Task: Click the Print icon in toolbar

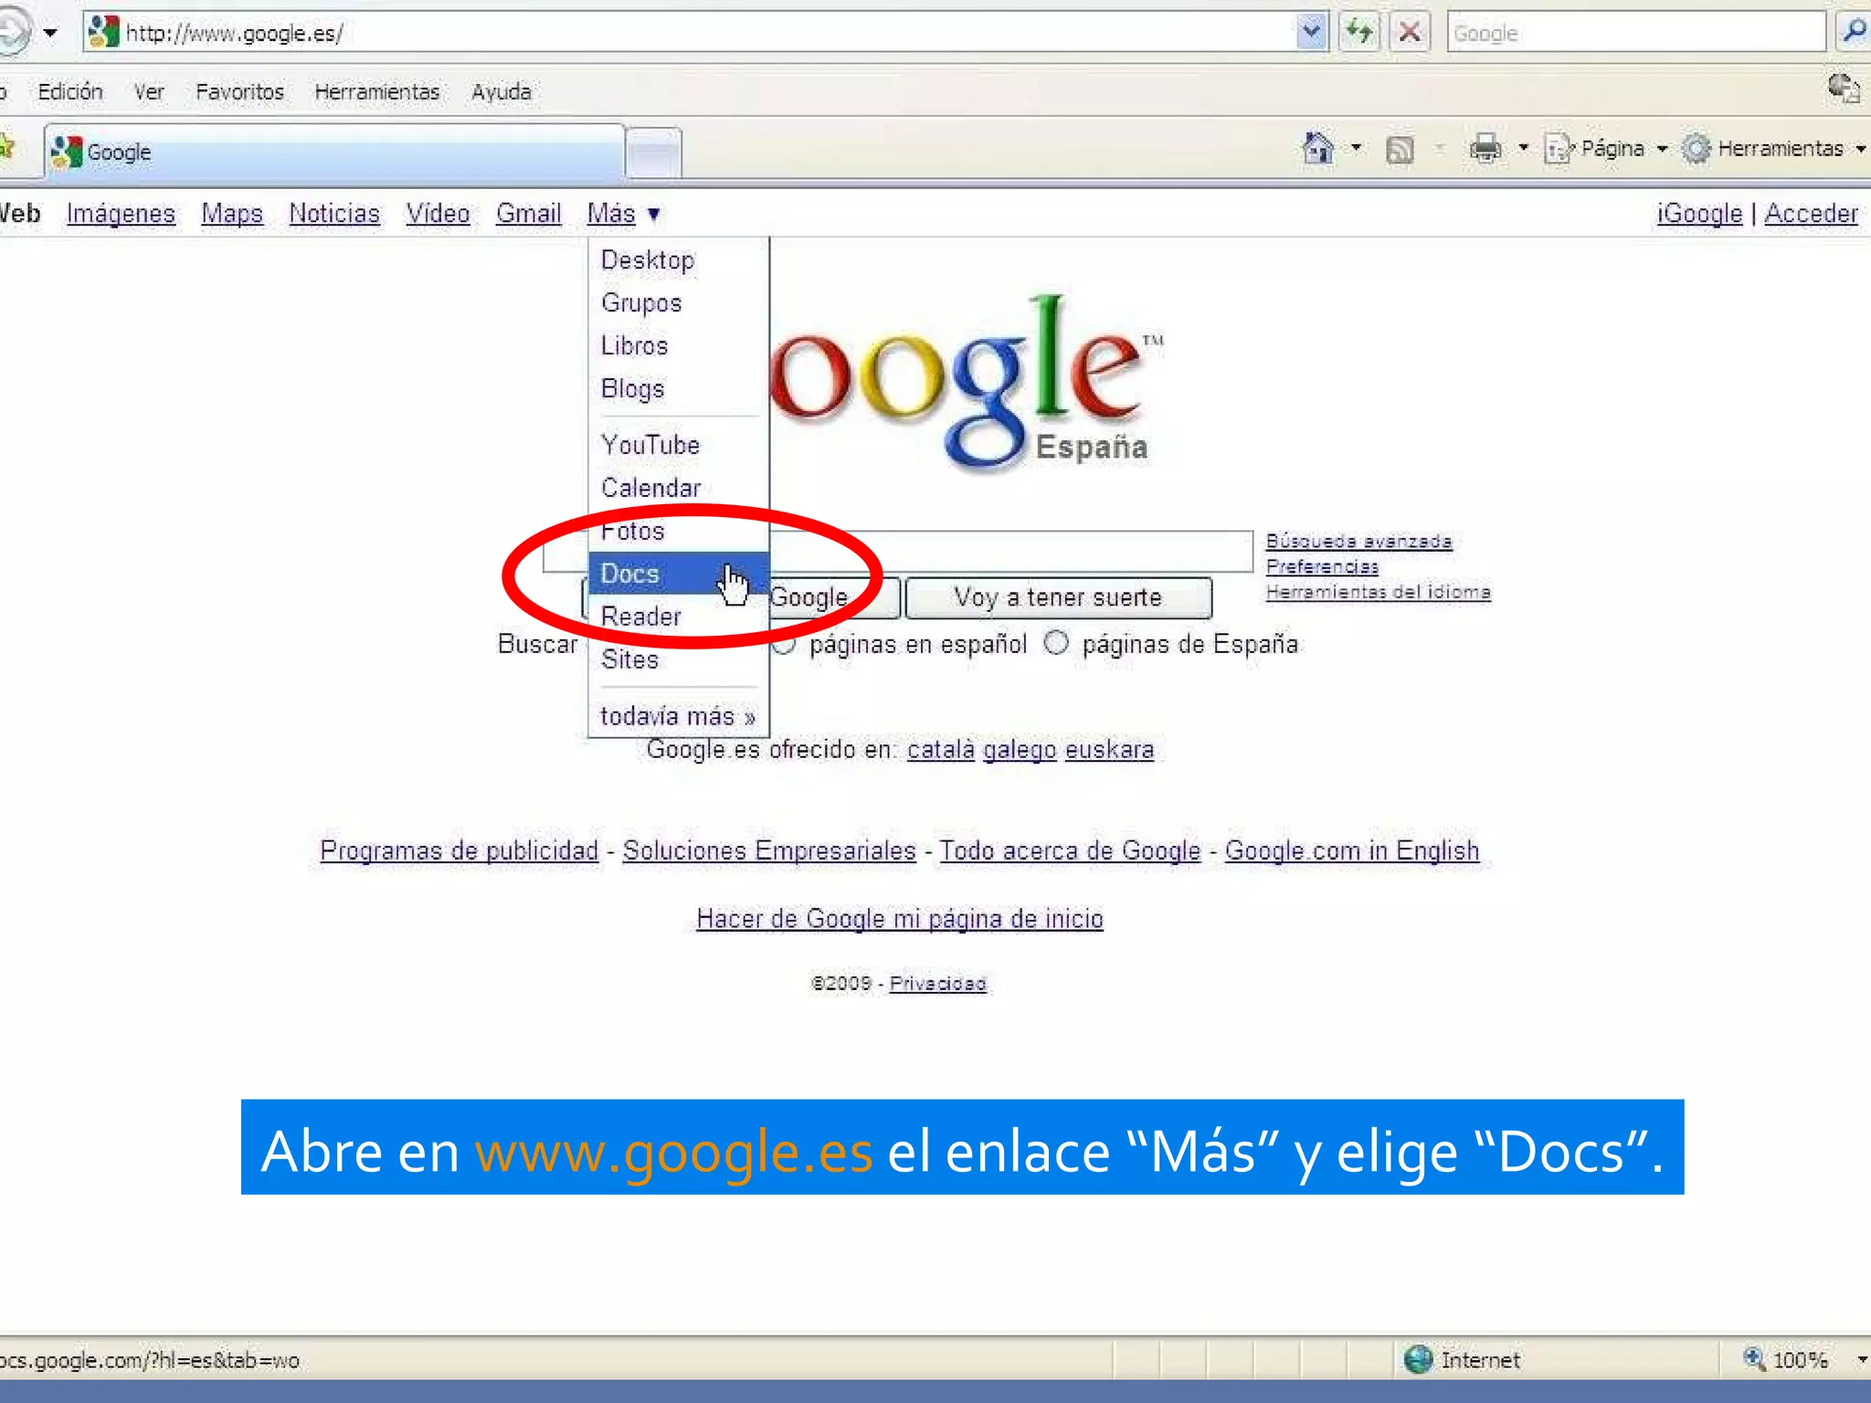Action: click(x=1485, y=148)
